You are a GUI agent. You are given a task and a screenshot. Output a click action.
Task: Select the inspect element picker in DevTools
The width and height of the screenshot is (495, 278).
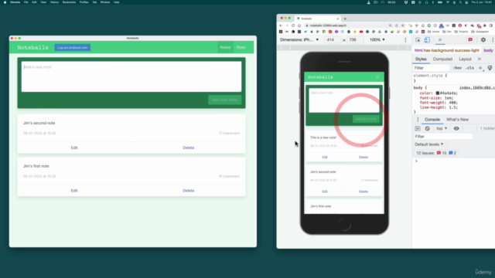point(418,40)
